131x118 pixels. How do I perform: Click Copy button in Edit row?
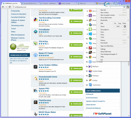pos(119,23)
